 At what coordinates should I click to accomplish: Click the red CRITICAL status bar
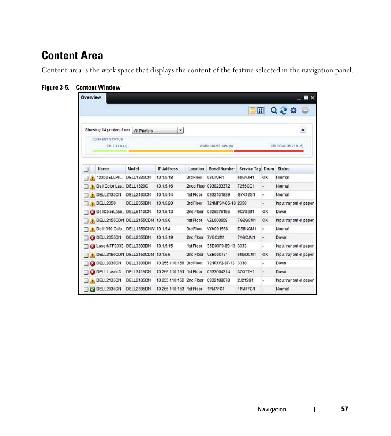tap(269, 151)
